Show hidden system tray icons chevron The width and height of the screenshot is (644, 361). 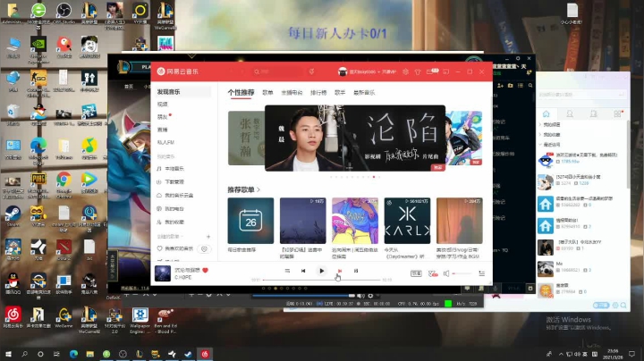[561, 354]
